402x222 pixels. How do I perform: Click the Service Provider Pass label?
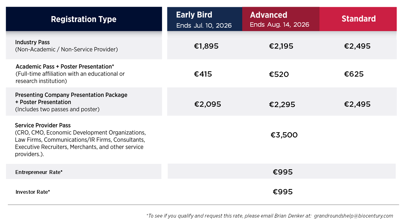click(43, 125)
